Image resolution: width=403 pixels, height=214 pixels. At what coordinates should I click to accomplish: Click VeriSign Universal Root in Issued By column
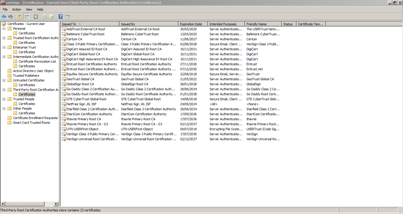tap(149, 139)
